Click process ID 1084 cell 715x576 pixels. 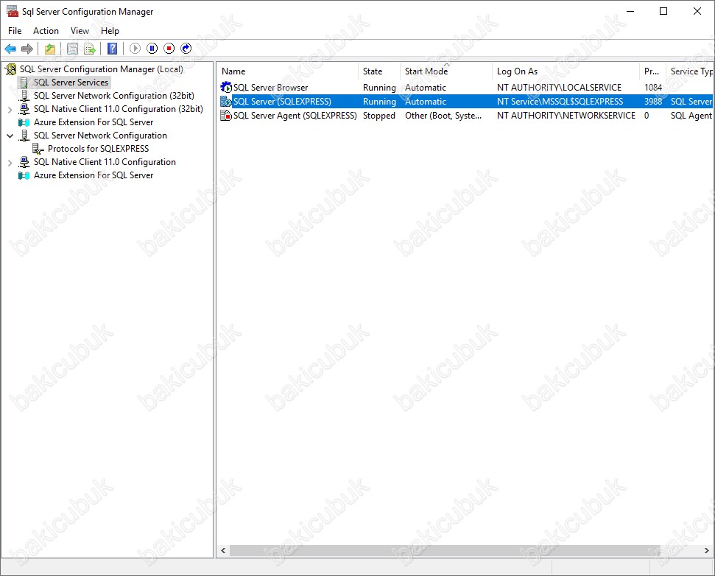[653, 87]
